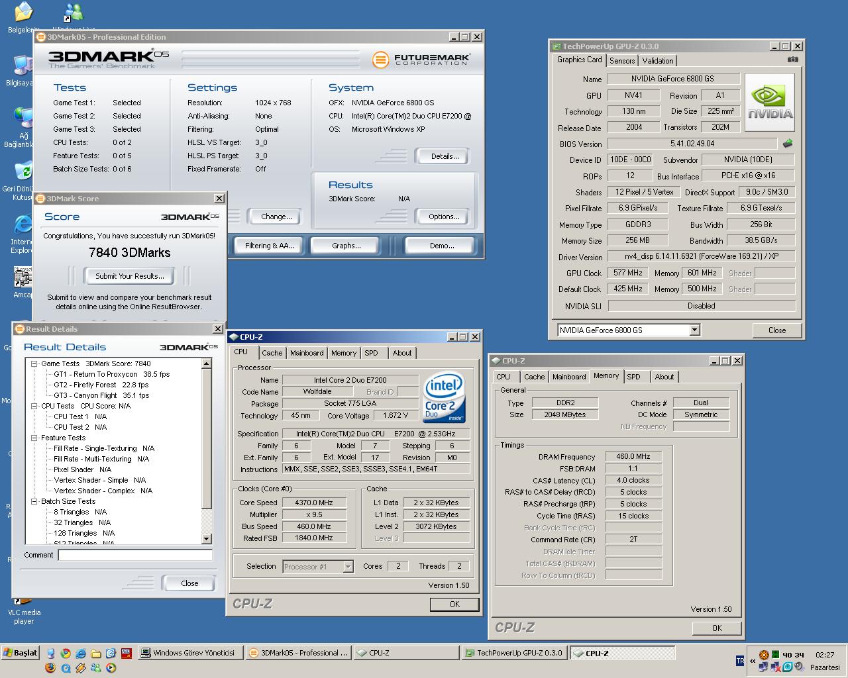Image resolution: width=848 pixels, height=678 pixels.
Task: Open the Processor #1 selection dropdown
Action: (x=348, y=566)
